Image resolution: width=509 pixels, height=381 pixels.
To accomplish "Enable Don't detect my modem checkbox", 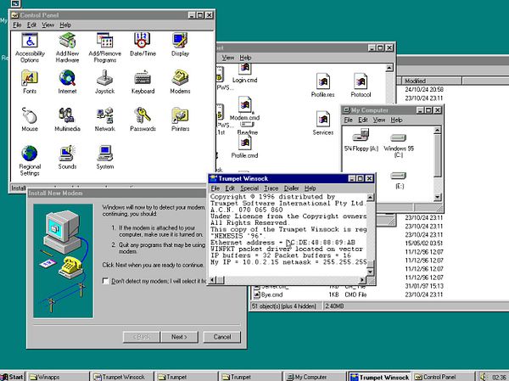I will (x=105, y=281).
